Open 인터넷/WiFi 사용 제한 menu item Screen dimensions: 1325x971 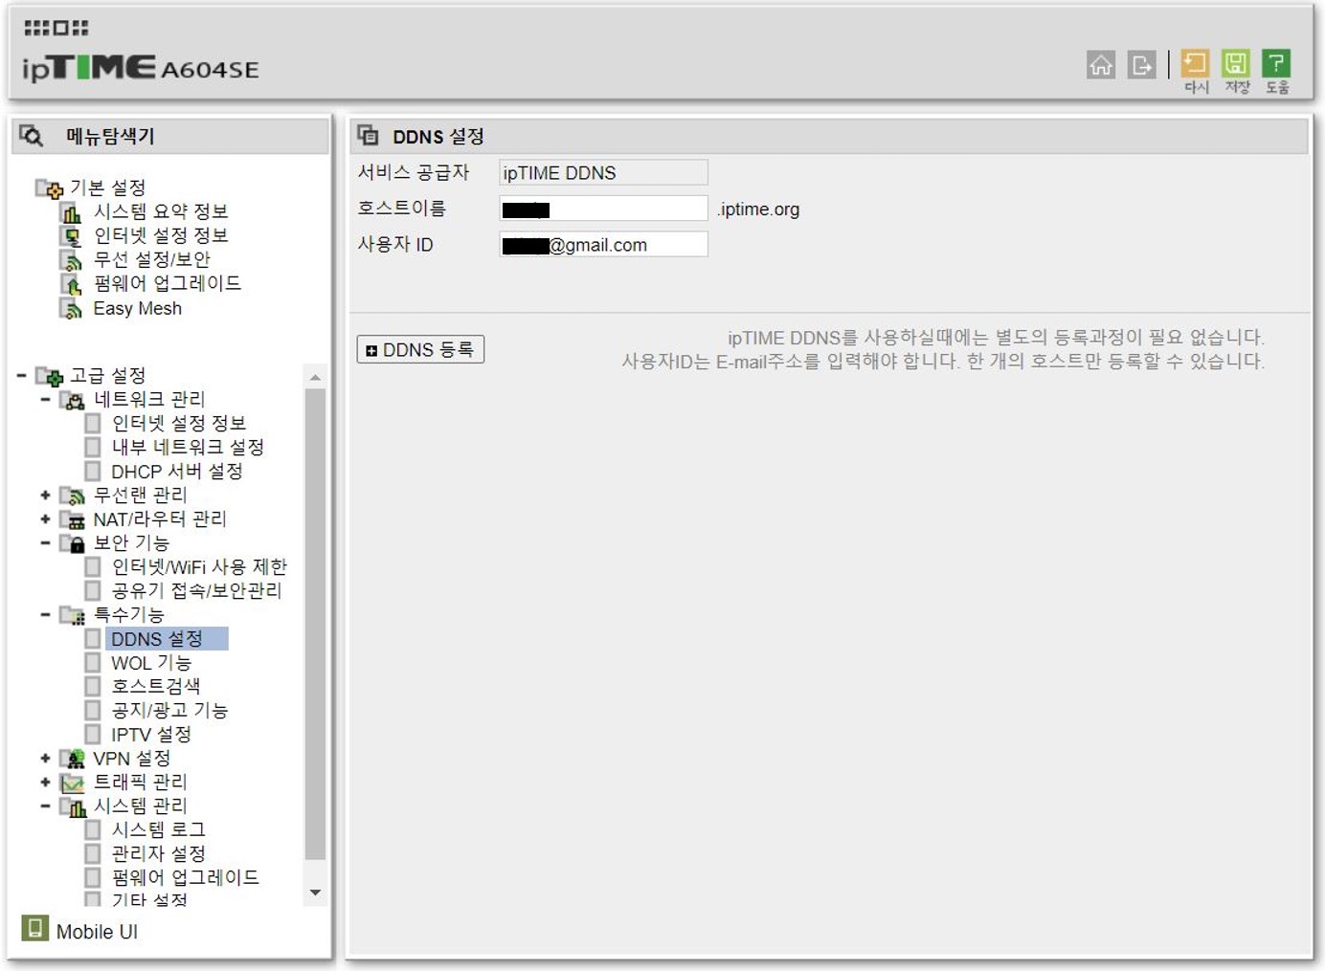pos(199,567)
